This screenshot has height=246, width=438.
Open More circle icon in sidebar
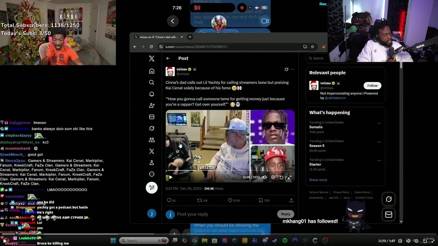coord(152,174)
